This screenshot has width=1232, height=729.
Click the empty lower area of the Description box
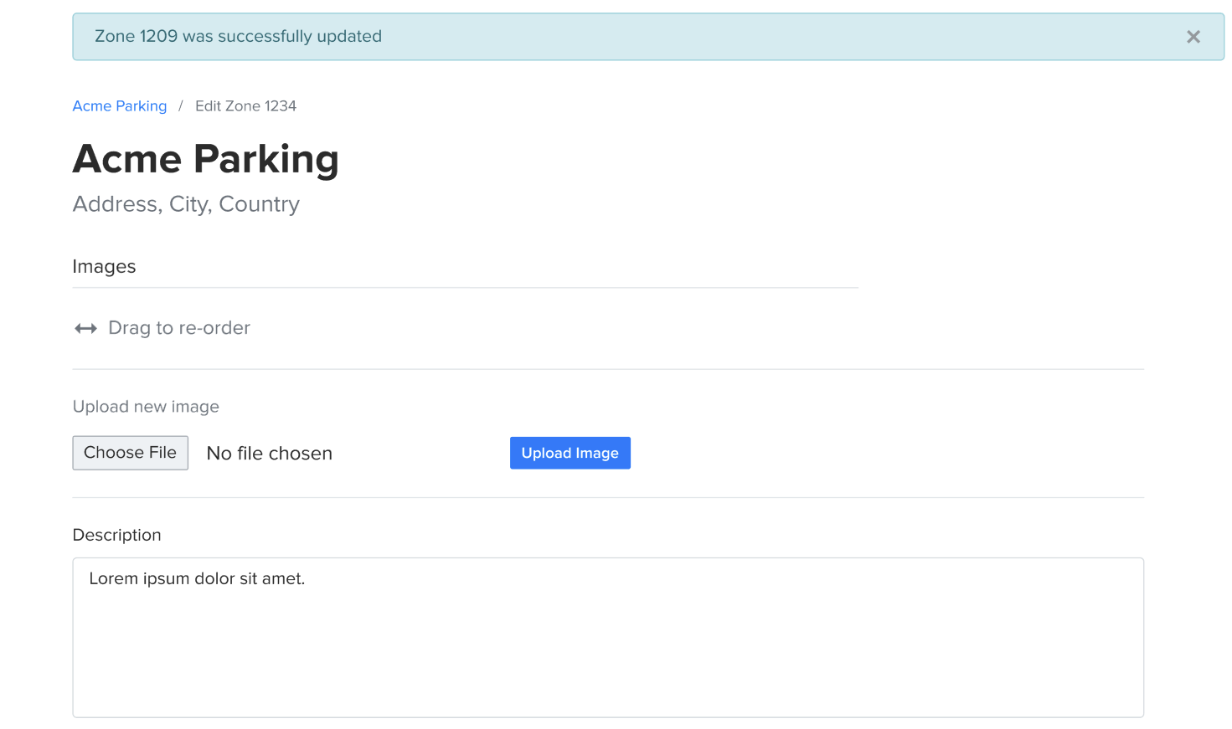[608, 670]
